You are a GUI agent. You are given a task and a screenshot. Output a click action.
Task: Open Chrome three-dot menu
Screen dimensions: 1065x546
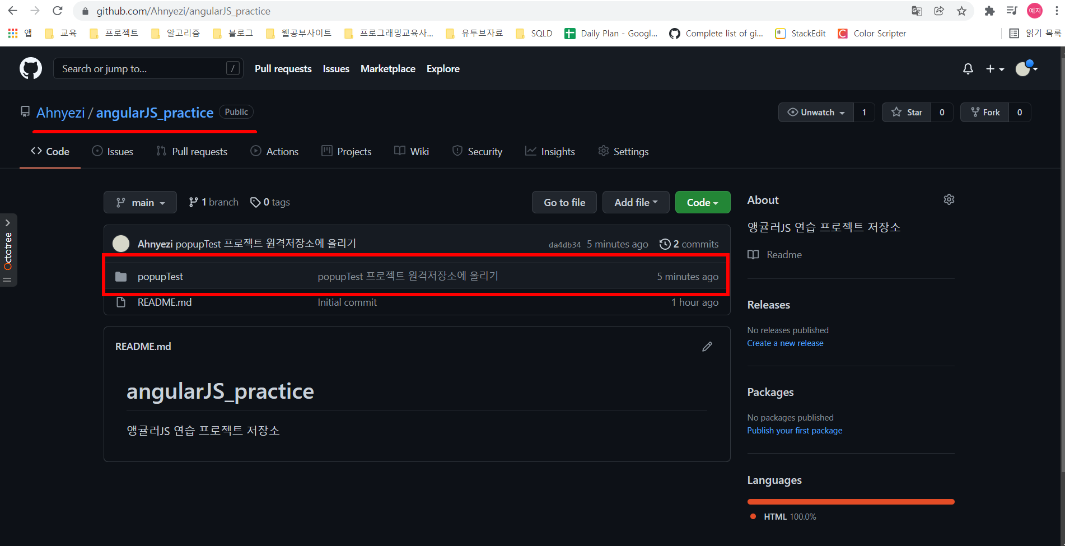pos(1057,11)
